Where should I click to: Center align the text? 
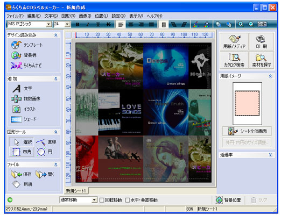[131, 24]
